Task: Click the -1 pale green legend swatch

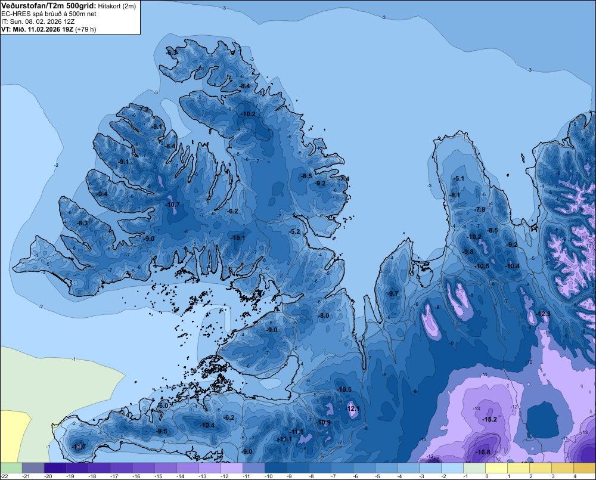Action: click(x=474, y=467)
